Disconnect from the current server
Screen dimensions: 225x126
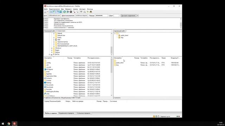coord(74,12)
